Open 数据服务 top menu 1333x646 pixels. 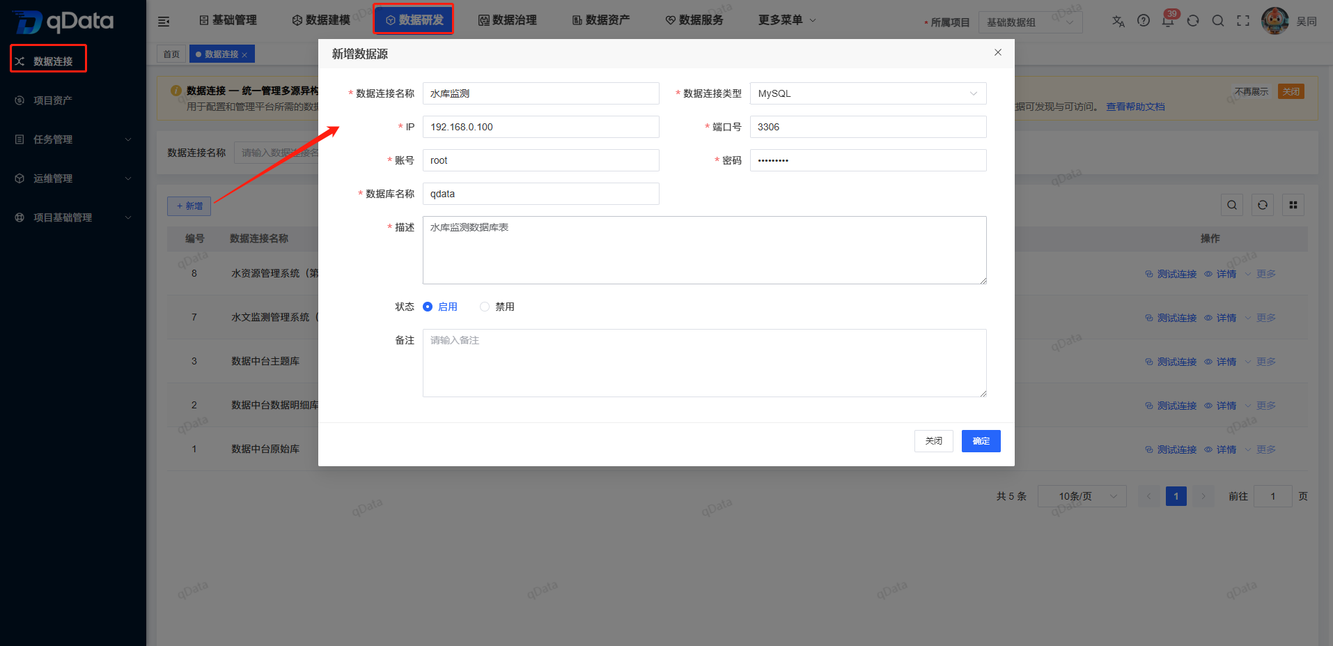click(x=694, y=20)
